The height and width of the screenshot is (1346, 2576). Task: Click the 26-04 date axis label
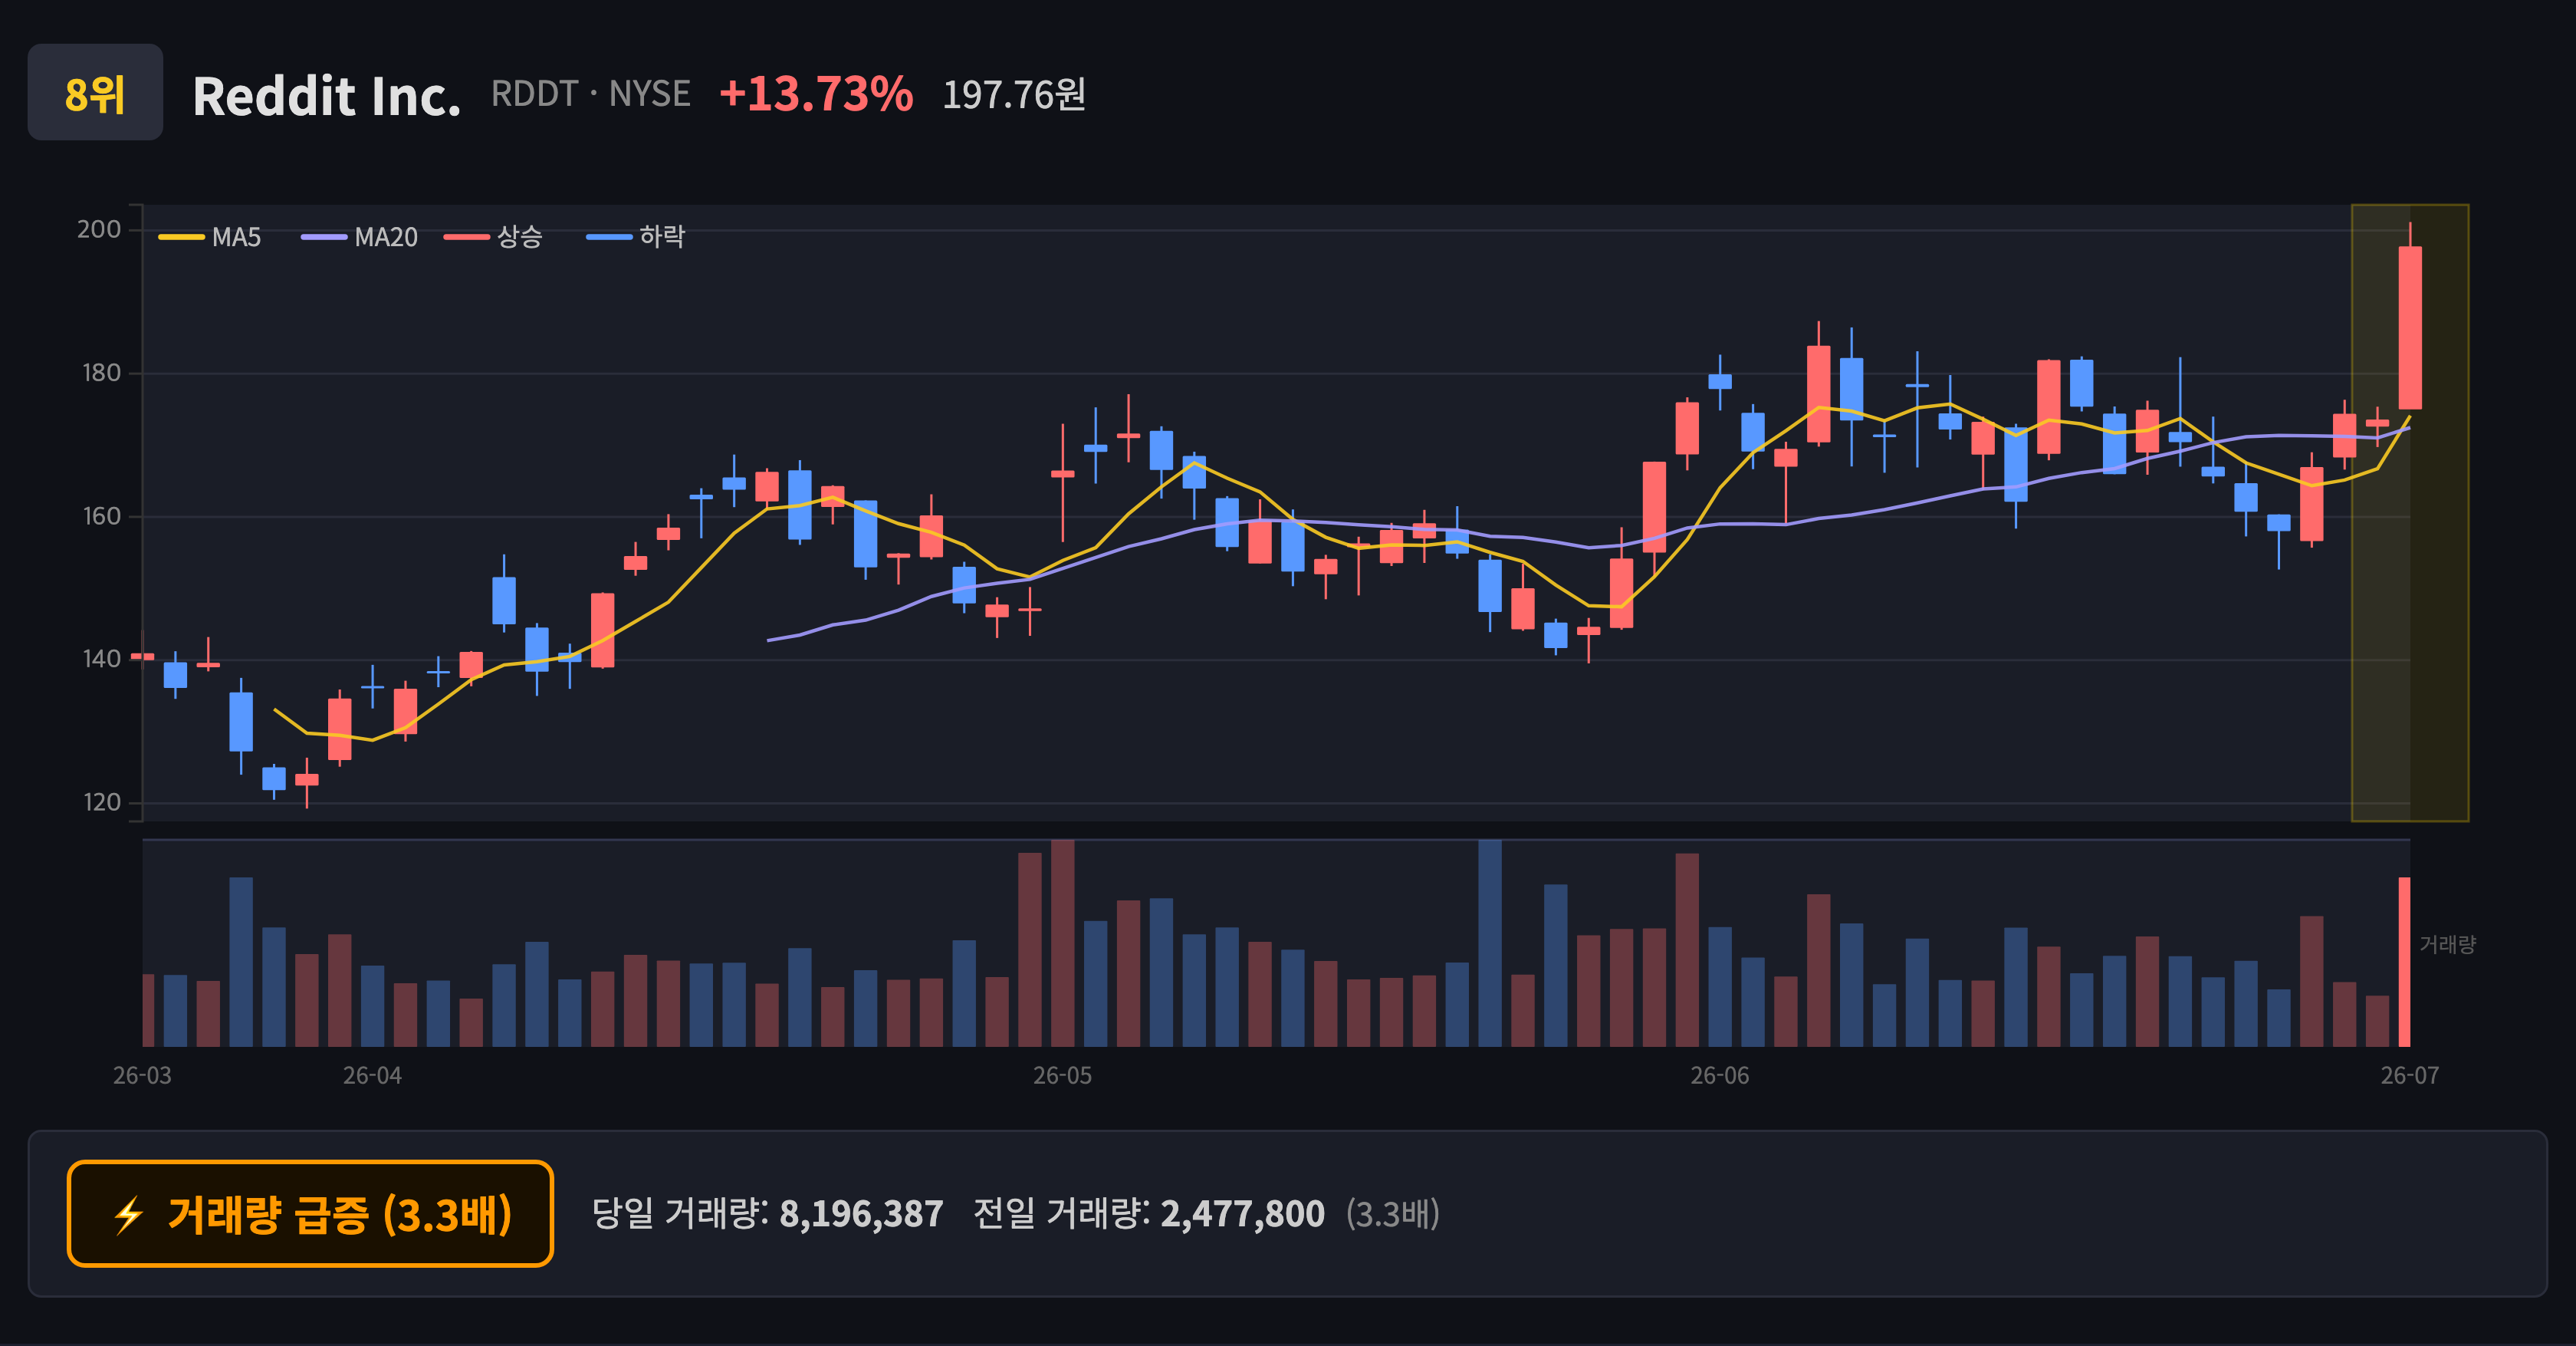[372, 1076]
